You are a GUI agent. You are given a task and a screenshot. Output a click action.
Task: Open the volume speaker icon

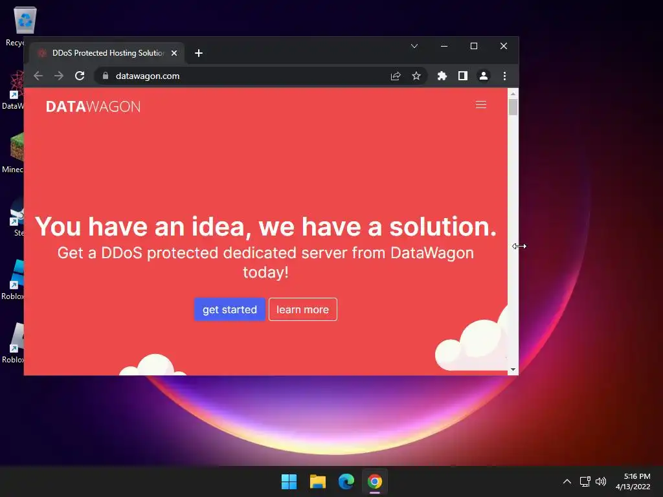point(600,481)
